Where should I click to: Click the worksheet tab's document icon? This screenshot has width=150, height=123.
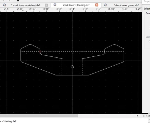coord(4,5)
